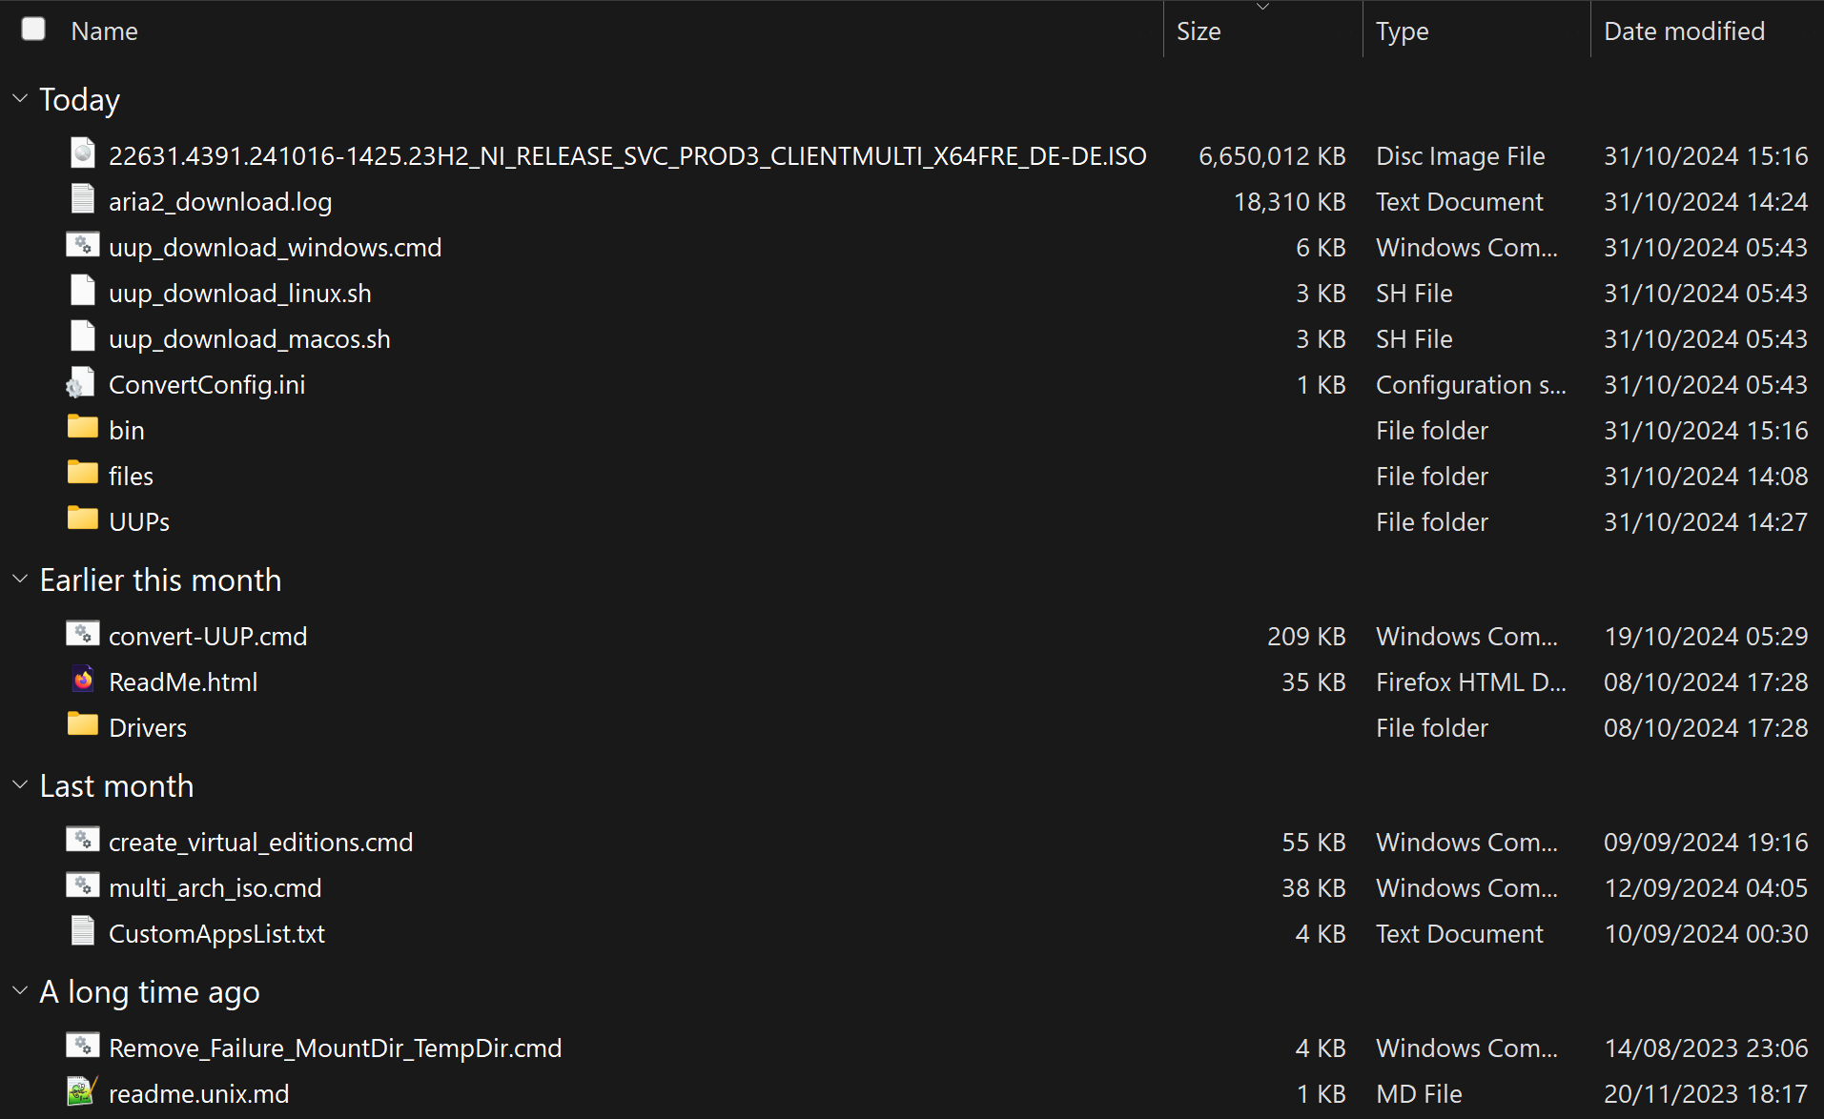Click the folder icon of the Drivers folder
This screenshot has height=1119, width=1824.
pos(83,724)
